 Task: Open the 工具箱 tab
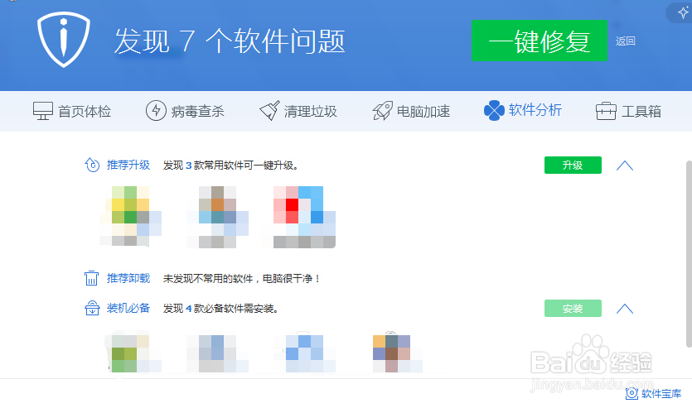[628, 111]
